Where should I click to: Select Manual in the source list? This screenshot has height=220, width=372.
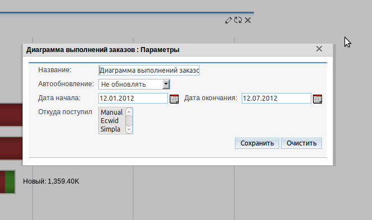tap(112, 113)
